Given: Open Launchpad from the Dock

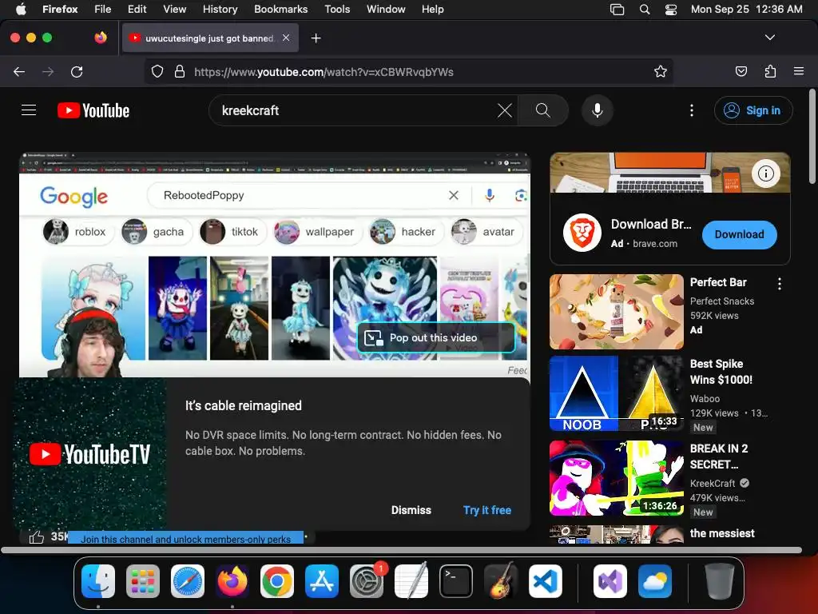Looking at the screenshot, I should (143, 581).
